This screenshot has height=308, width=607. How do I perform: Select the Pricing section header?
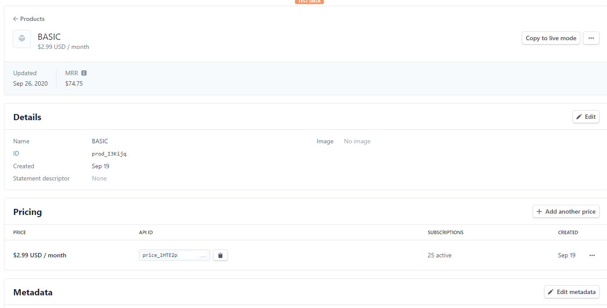(x=27, y=211)
